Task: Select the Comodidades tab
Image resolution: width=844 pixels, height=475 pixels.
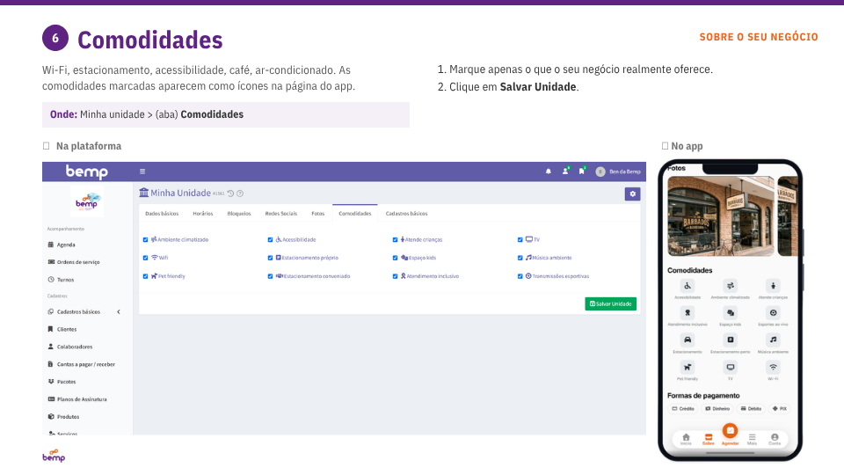Action: [x=354, y=214]
